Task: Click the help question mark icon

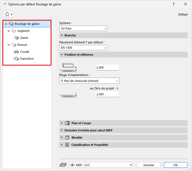Action: coord(174,4)
